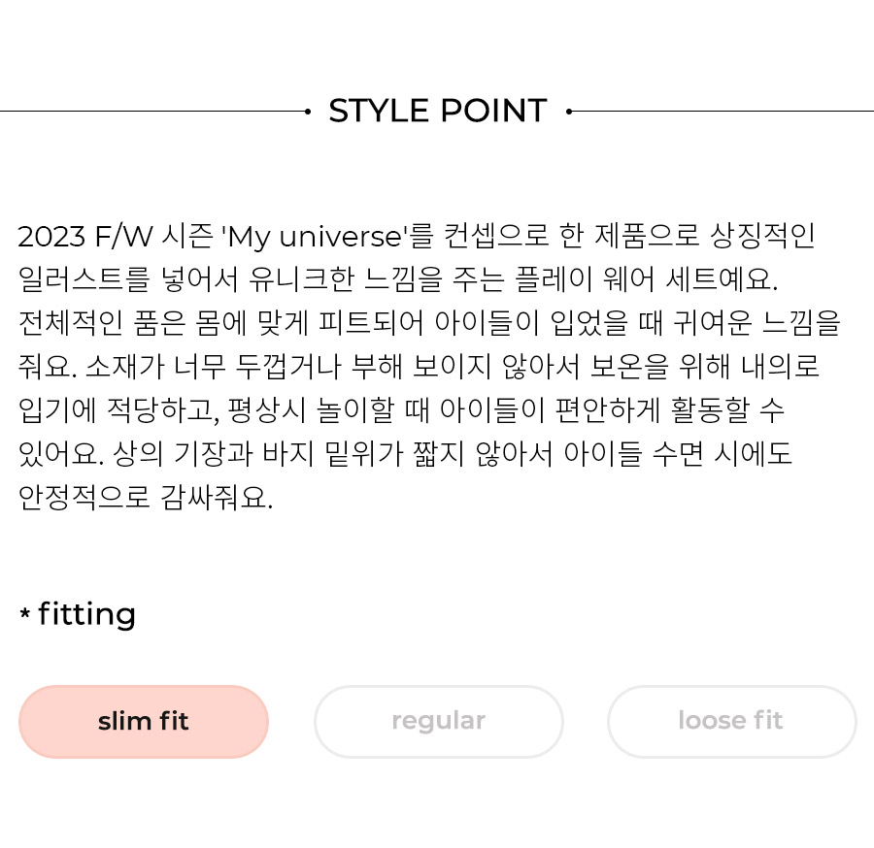Click the 플레이 웨어 세트예요 phrase

pyautogui.click(x=646, y=279)
